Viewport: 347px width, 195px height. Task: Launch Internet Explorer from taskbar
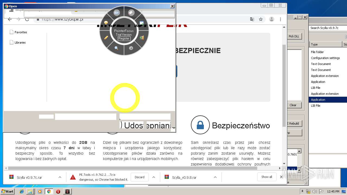(x=22, y=191)
